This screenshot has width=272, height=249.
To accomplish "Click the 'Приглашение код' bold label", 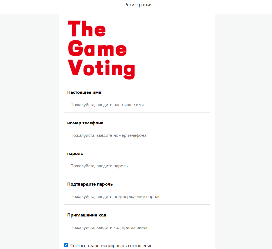I will point(87,215).
